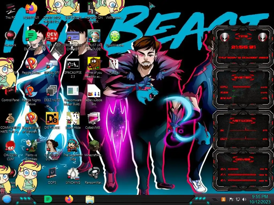Open the CHUZZIN red fuzzball icon
The width and height of the screenshot is (274, 205).
(x=10, y=150)
